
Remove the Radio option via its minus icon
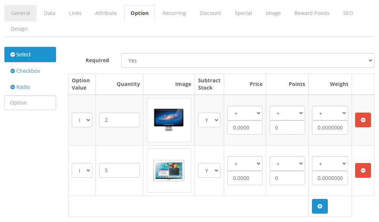[x=12, y=87]
